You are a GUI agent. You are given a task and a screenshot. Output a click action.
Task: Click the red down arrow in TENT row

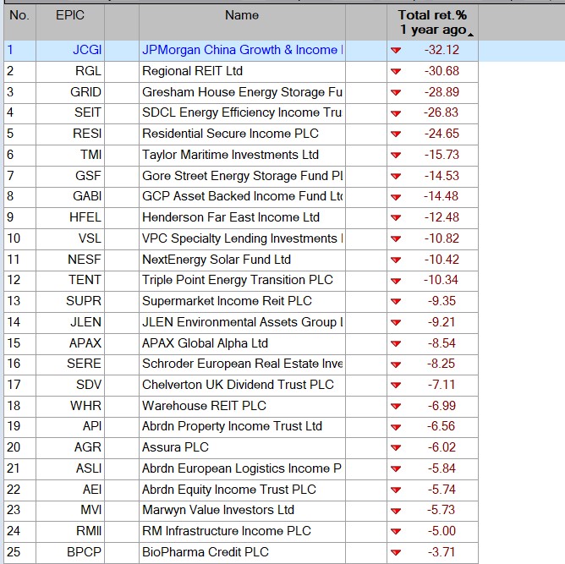[x=396, y=281]
